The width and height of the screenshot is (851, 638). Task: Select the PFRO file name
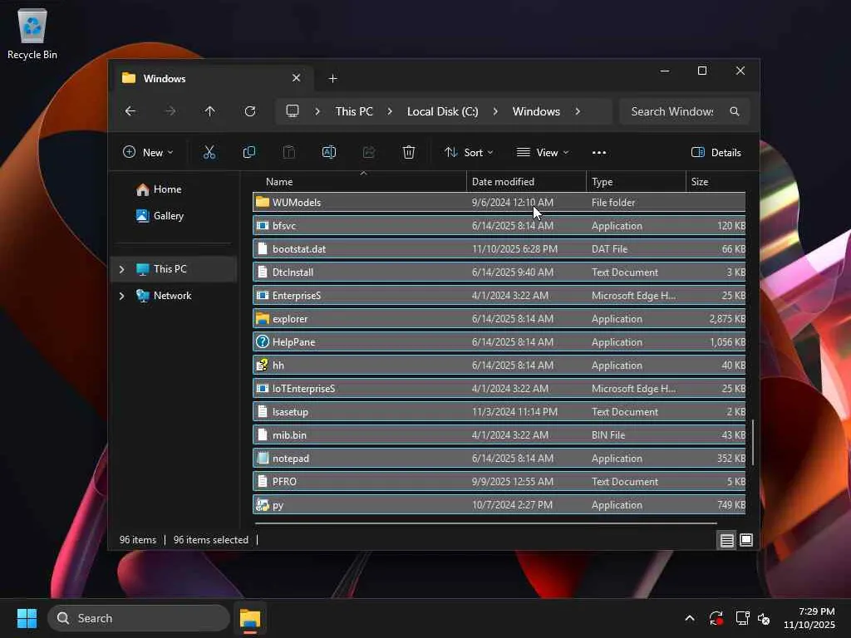point(284,481)
